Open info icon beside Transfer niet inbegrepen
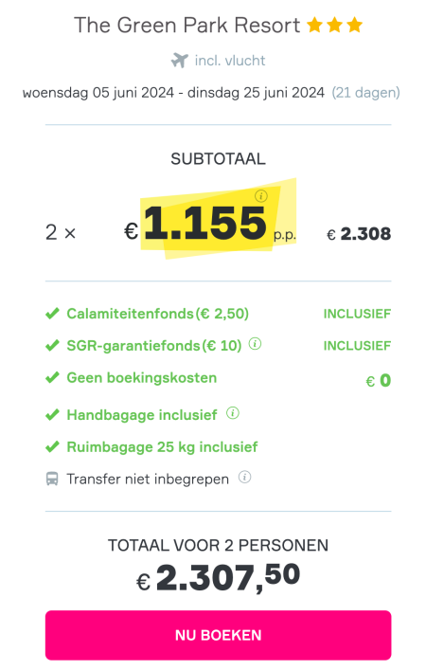Image resolution: width=426 pixels, height=670 pixels. 244,477
